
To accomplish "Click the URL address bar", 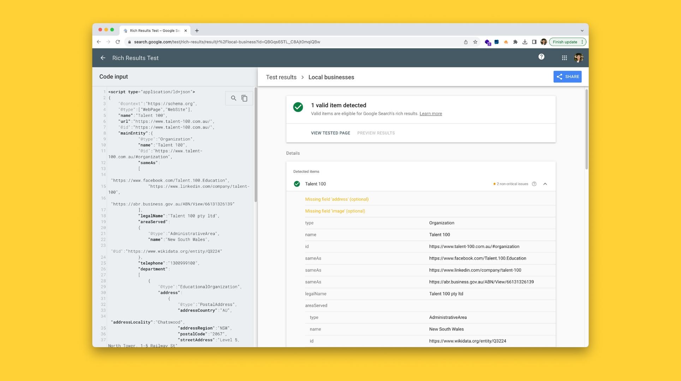I will (282, 42).
